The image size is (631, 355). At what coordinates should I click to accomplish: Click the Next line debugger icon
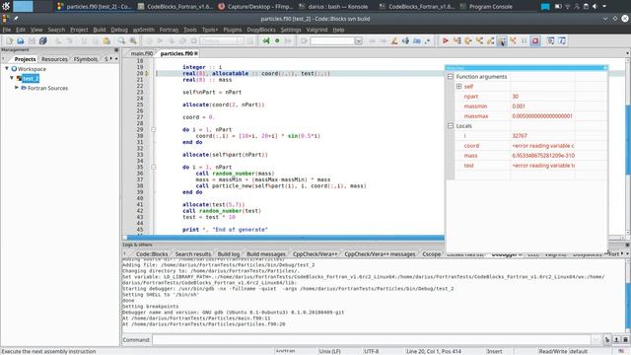468,40
